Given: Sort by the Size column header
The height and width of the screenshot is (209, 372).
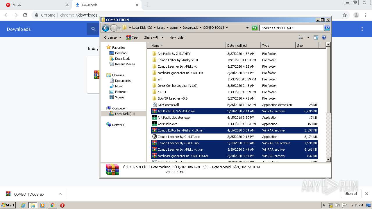Looking at the screenshot, I should [307, 46].
